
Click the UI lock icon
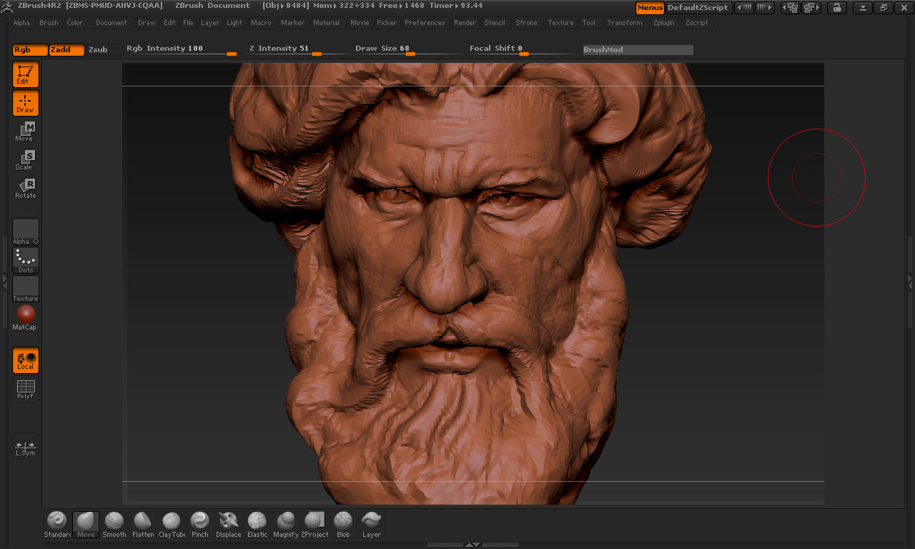tap(836, 8)
